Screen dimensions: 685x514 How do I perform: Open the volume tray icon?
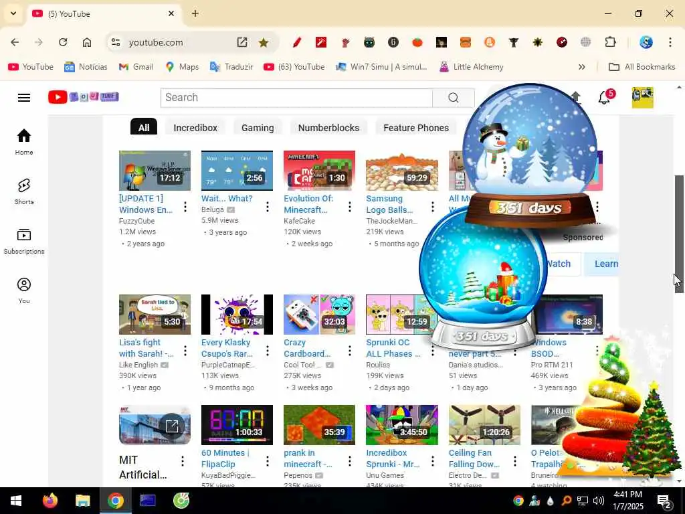point(598,501)
